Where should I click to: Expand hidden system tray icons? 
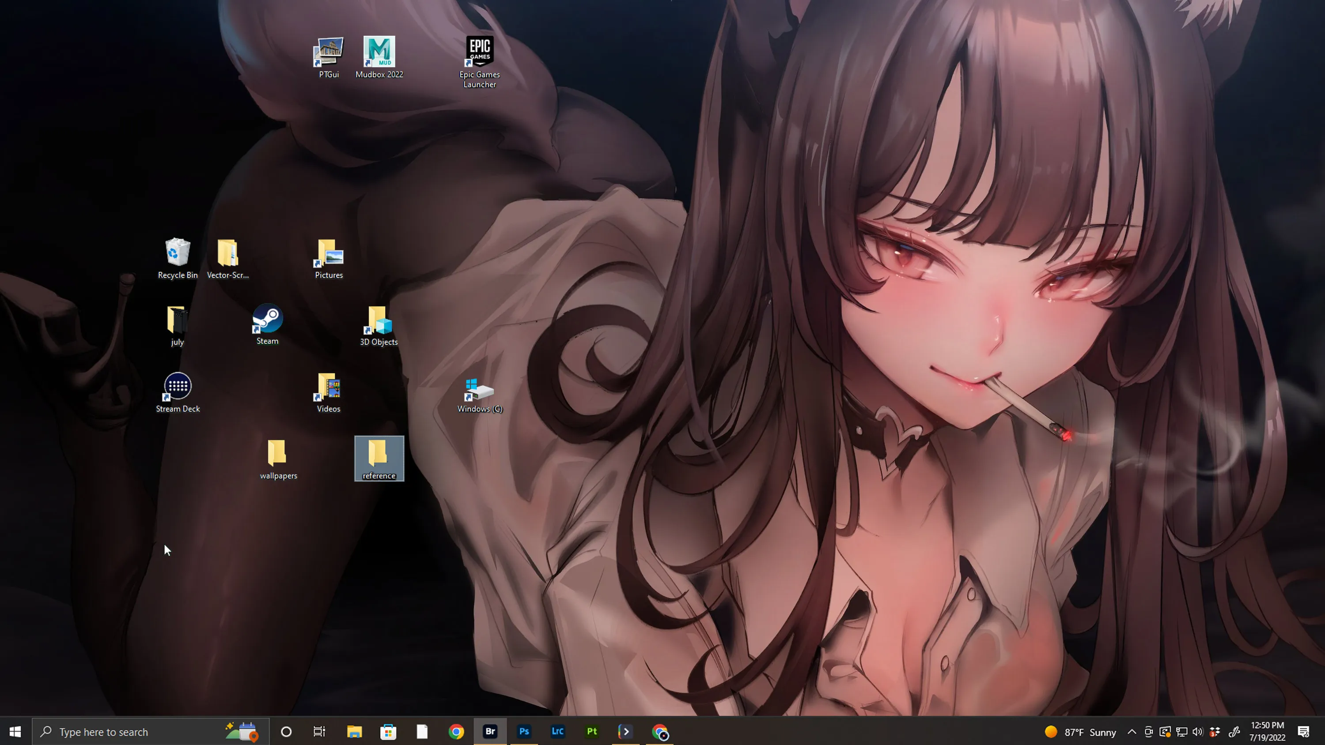tap(1132, 732)
